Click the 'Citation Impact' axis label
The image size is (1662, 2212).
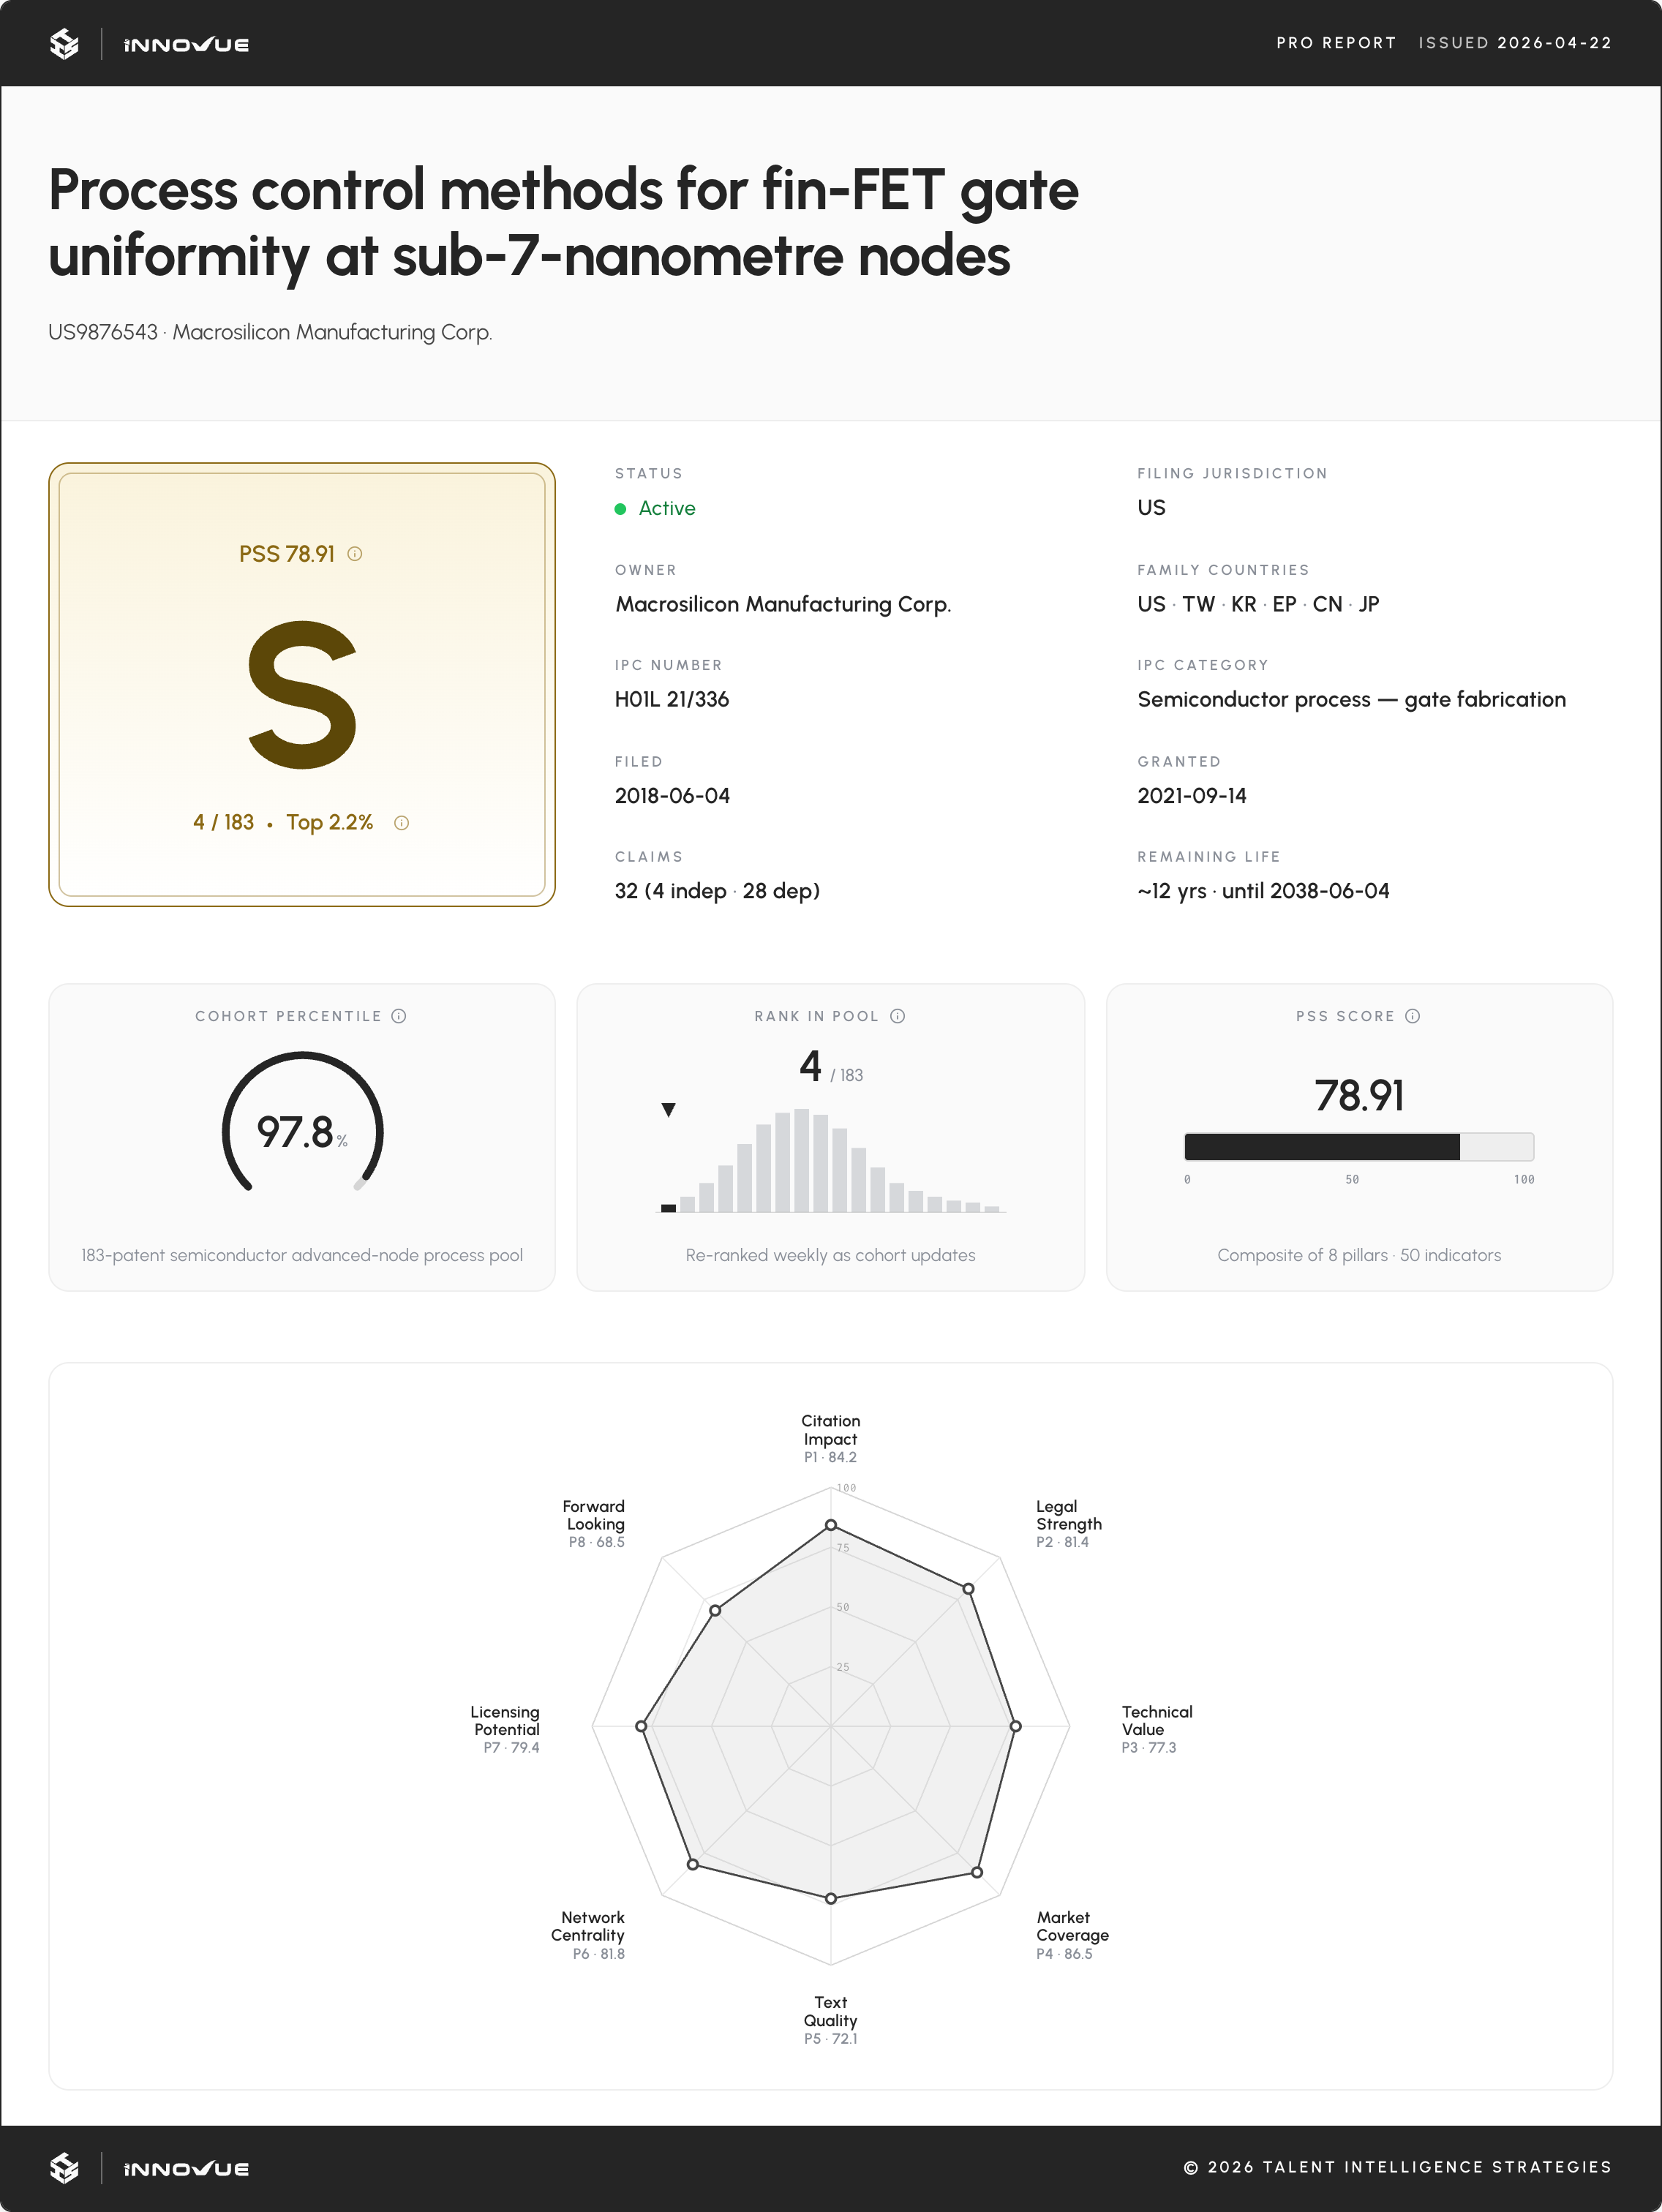point(831,1430)
